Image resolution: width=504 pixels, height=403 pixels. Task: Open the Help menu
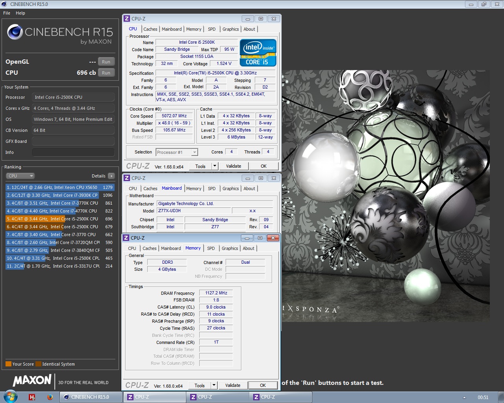pos(20,13)
